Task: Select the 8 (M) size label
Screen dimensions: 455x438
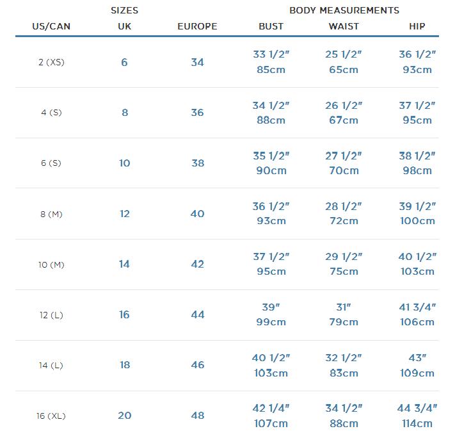Action: tap(51, 215)
